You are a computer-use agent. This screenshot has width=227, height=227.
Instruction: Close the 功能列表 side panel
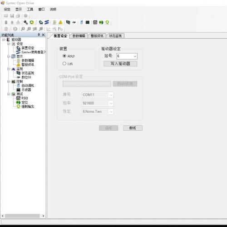43,35
